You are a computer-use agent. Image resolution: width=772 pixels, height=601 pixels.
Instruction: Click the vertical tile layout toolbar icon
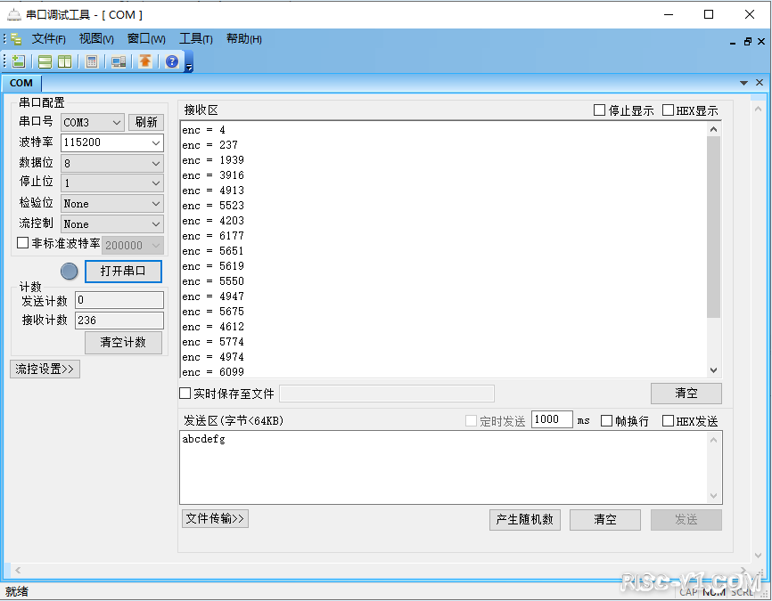click(x=64, y=61)
